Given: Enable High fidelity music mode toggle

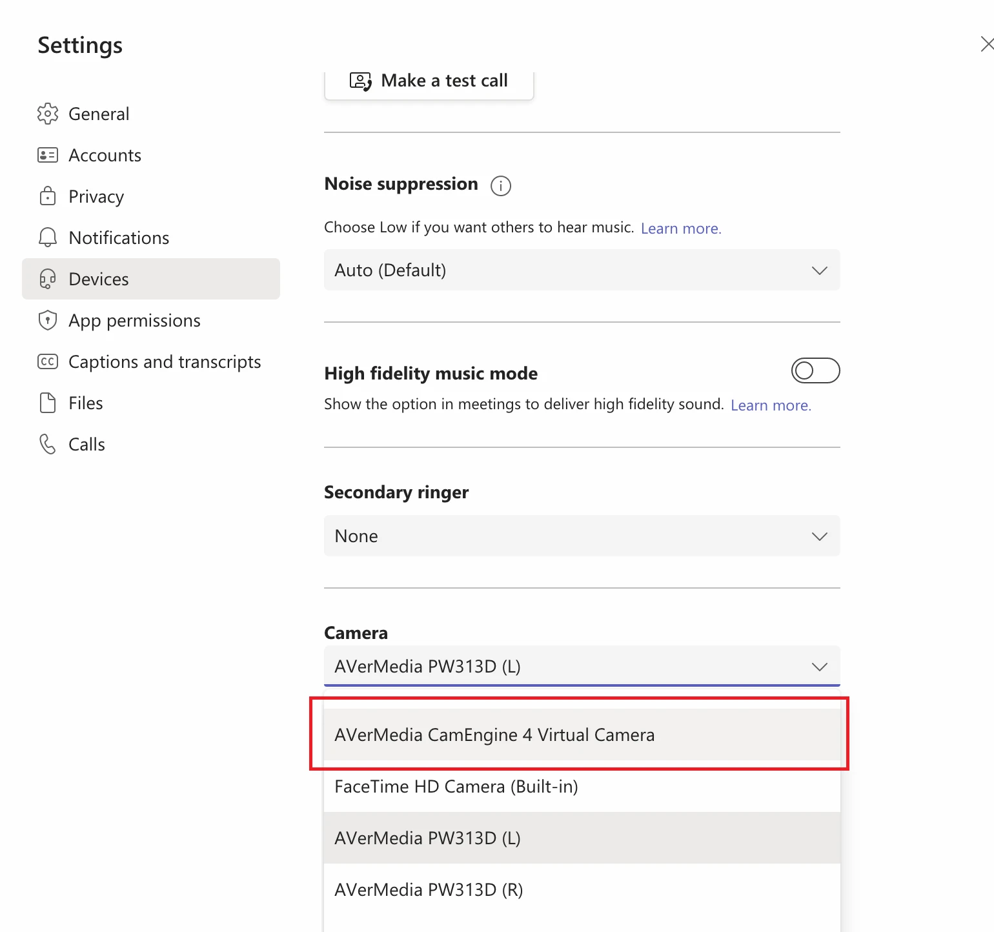Looking at the screenshot, I should [x=815, y=370].
